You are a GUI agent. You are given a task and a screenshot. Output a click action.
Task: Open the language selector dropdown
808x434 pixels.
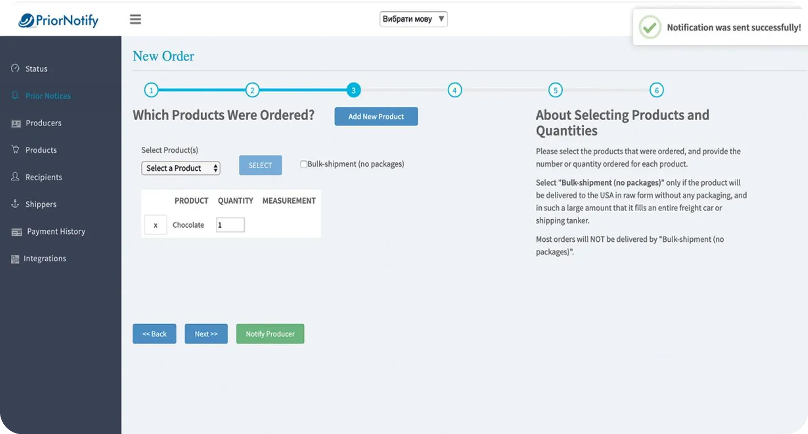[x=413, y=19]
